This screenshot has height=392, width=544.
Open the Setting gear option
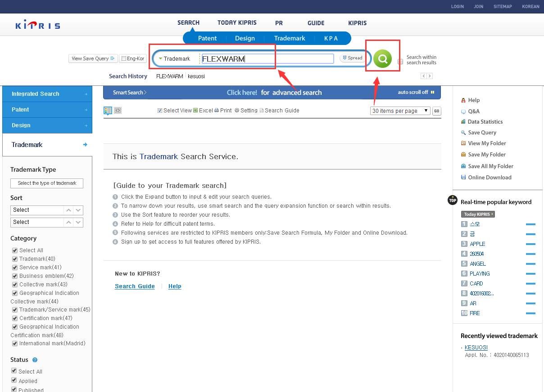pos(237,111)
